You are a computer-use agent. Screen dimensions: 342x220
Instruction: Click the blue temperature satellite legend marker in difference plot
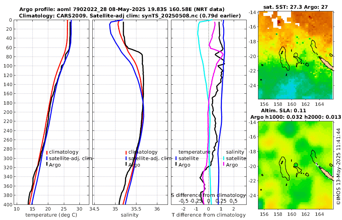[176, 159]
